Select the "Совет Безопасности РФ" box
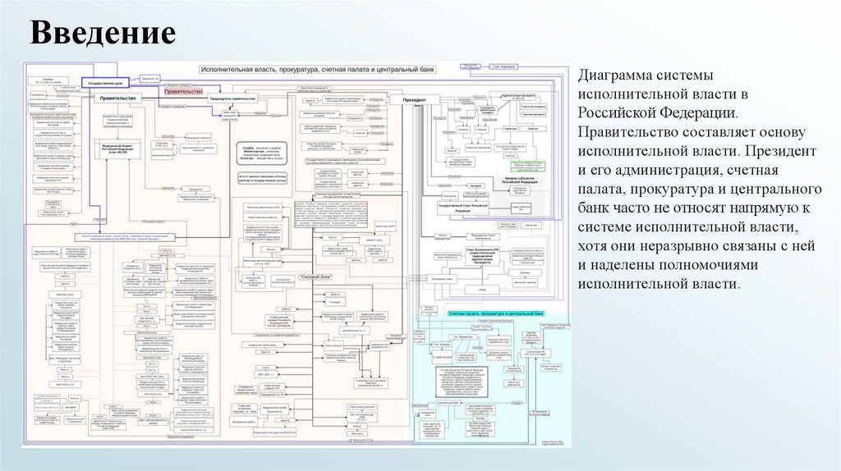Viewport: 841px width, 471px height. coord(482,256)
